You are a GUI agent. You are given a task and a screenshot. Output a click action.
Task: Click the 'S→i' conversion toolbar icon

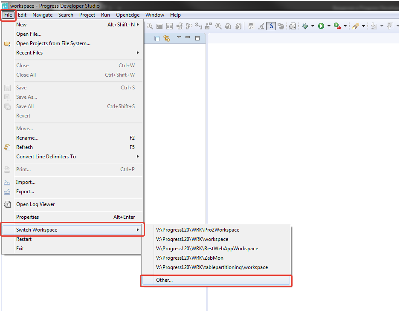pyautogui.click(x=199, y=26)
